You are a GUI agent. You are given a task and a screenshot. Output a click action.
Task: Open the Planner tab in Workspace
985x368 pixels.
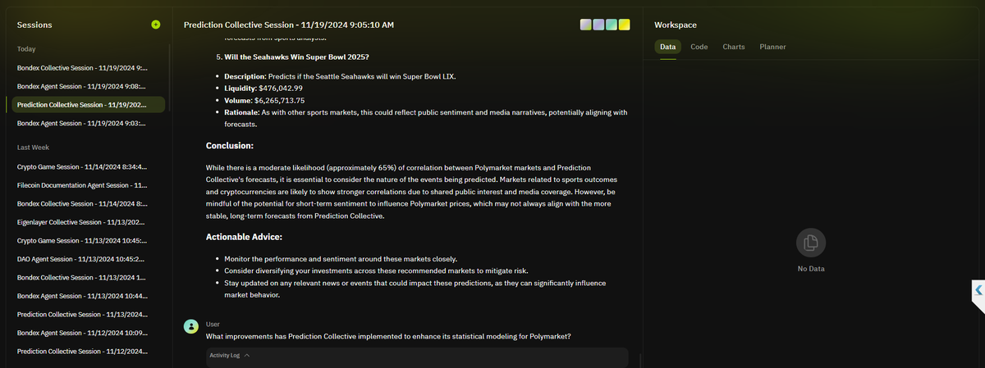click(x=772, y=47)
